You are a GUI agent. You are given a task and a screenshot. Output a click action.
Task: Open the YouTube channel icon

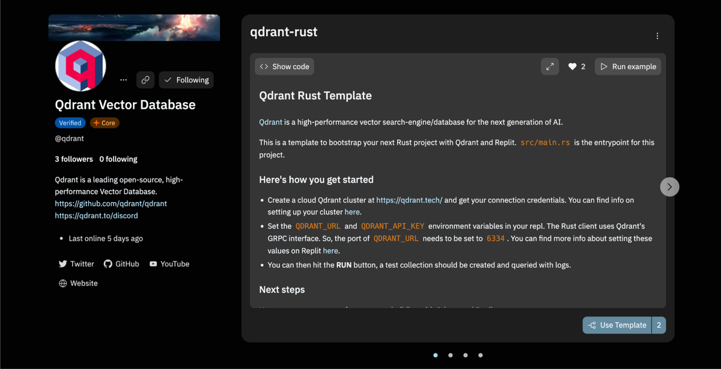pos(153,263)
